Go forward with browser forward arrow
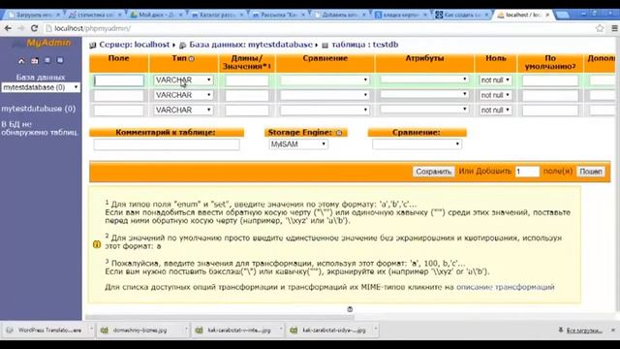 click(21, 28)
